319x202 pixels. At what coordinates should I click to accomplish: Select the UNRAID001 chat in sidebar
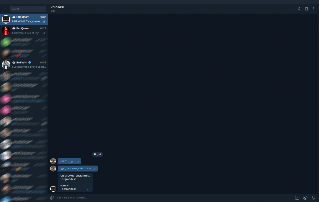(x=24, y=19)
